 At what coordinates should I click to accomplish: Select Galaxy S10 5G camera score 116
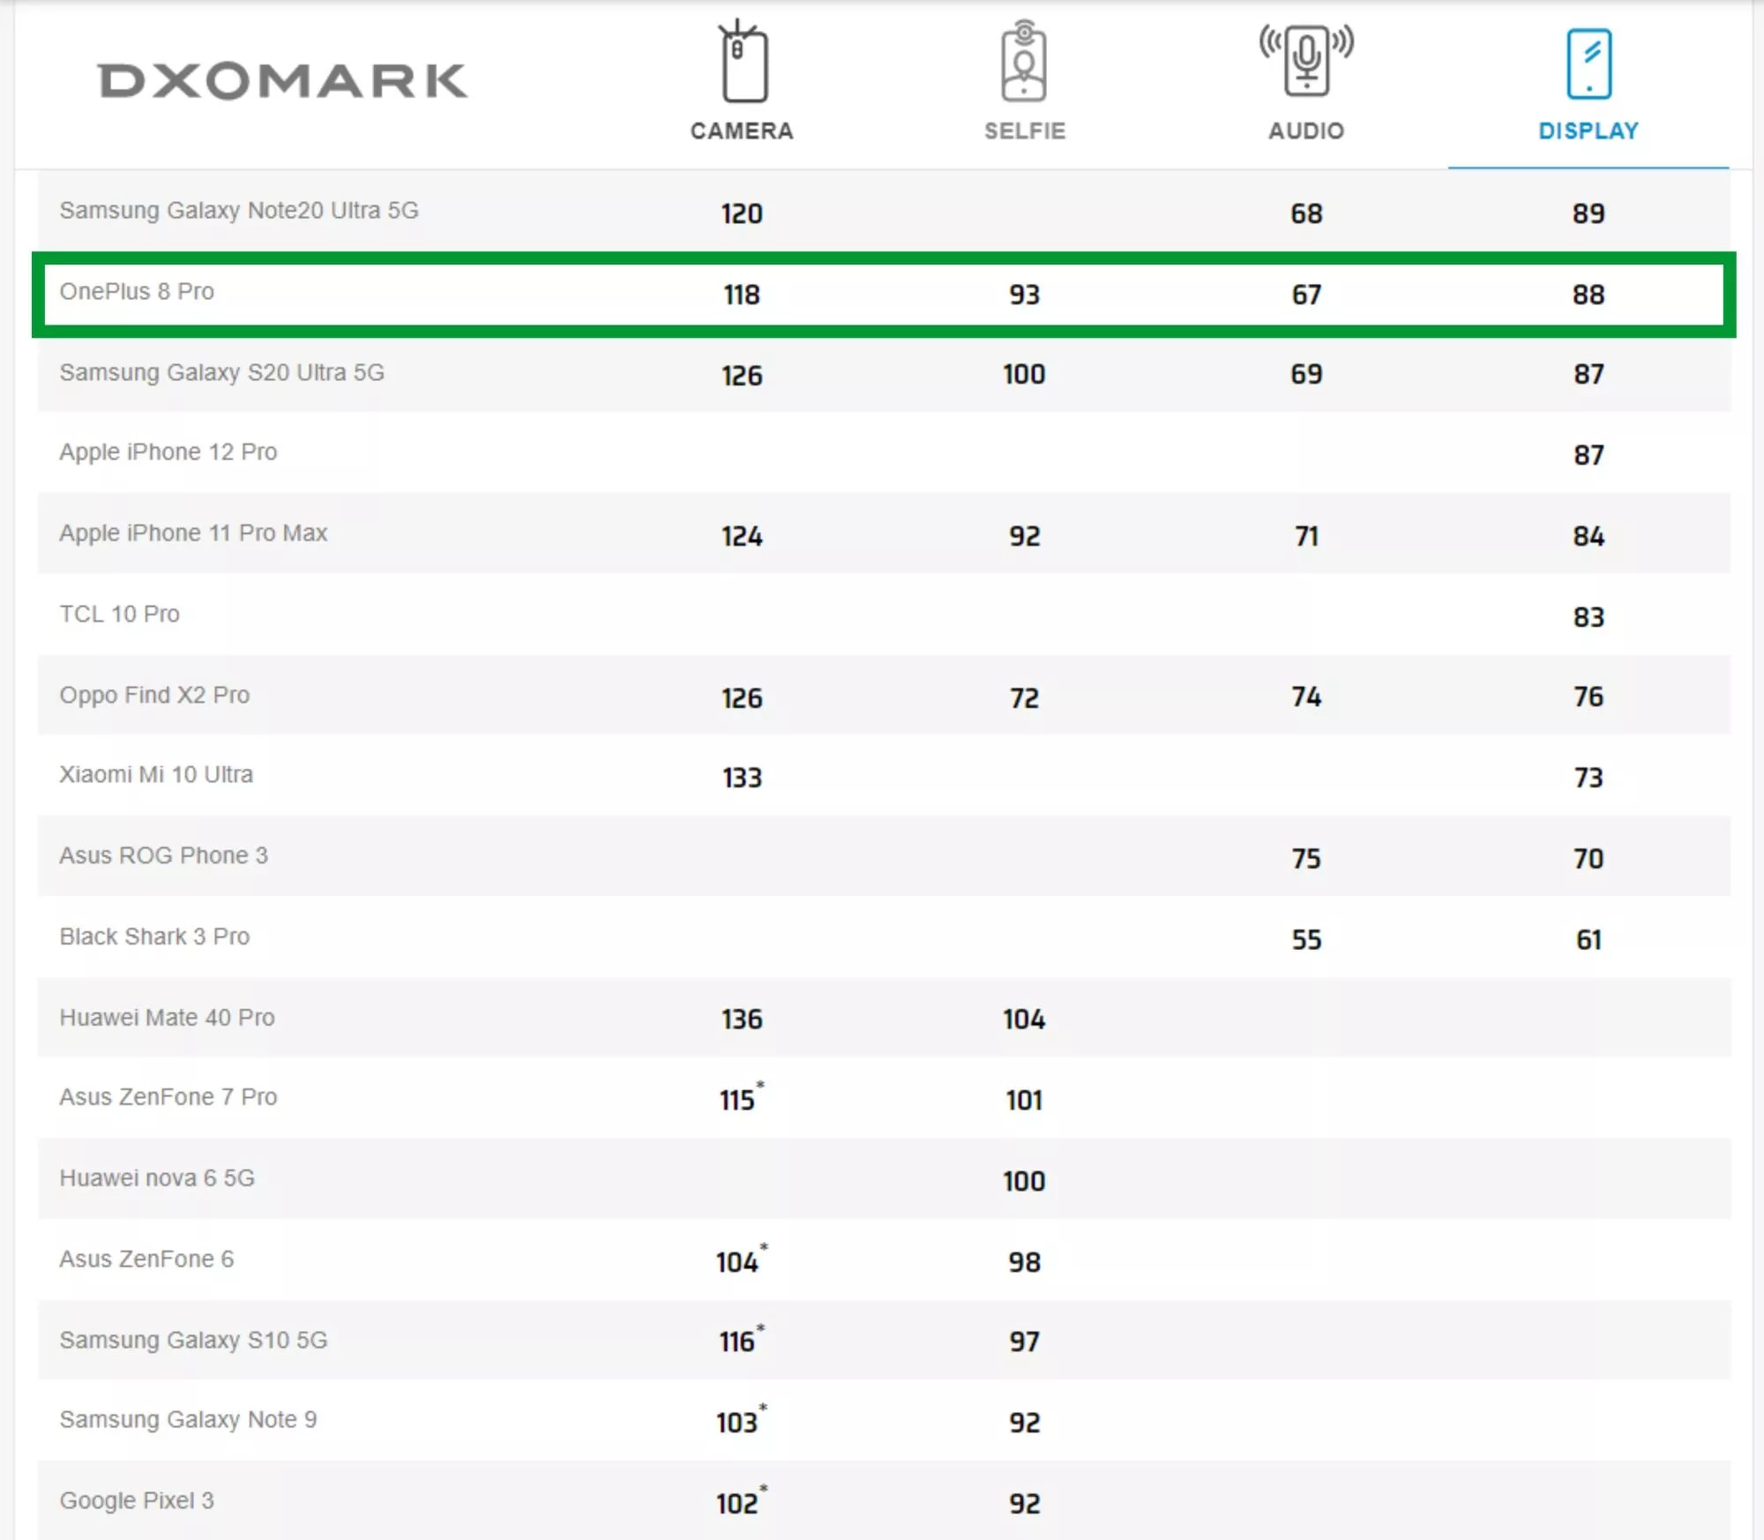(x=737, y=1342)
